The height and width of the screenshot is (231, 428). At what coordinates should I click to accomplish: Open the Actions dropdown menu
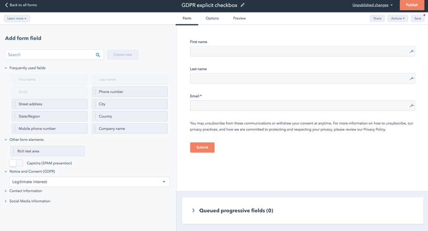[397, 18]
